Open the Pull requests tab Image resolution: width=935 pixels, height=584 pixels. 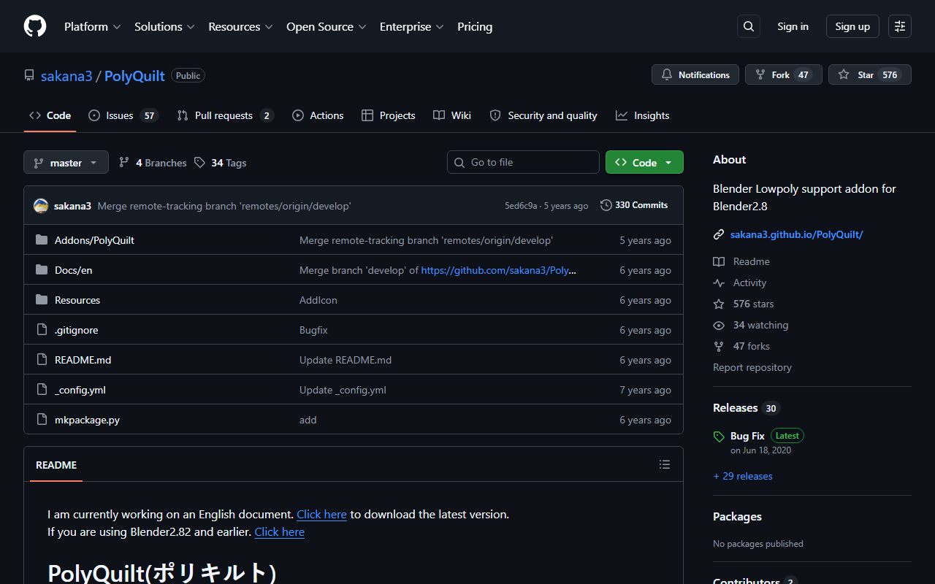point(225,115)
